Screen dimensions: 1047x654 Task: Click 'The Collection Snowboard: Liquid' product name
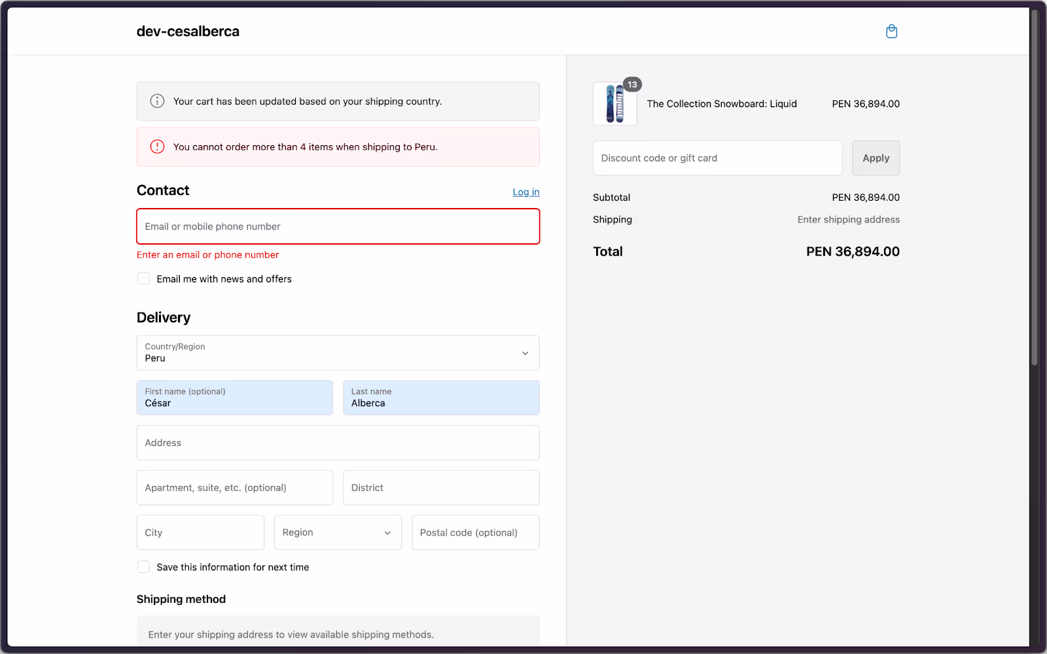coord(722,103)
